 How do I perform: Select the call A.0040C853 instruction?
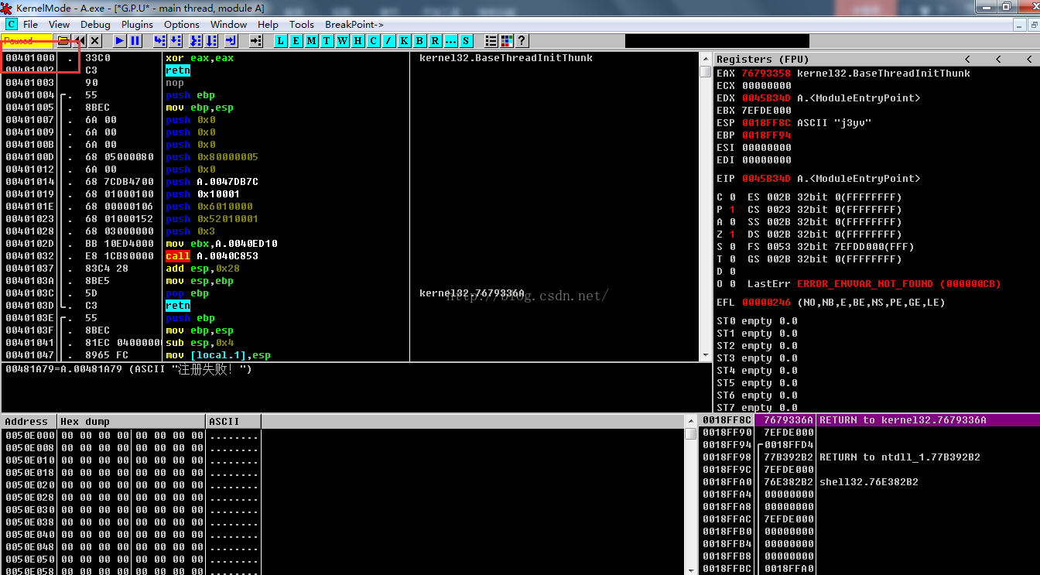[x=221, y=256]
